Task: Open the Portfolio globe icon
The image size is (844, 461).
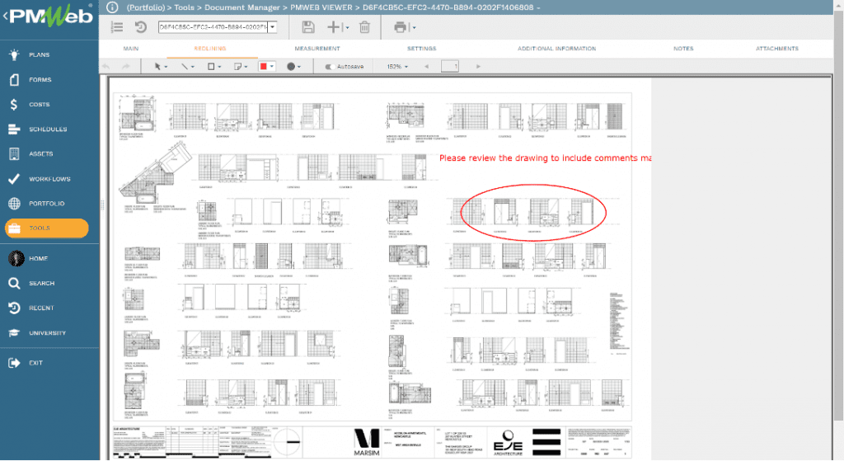Action: click(15, 204)
